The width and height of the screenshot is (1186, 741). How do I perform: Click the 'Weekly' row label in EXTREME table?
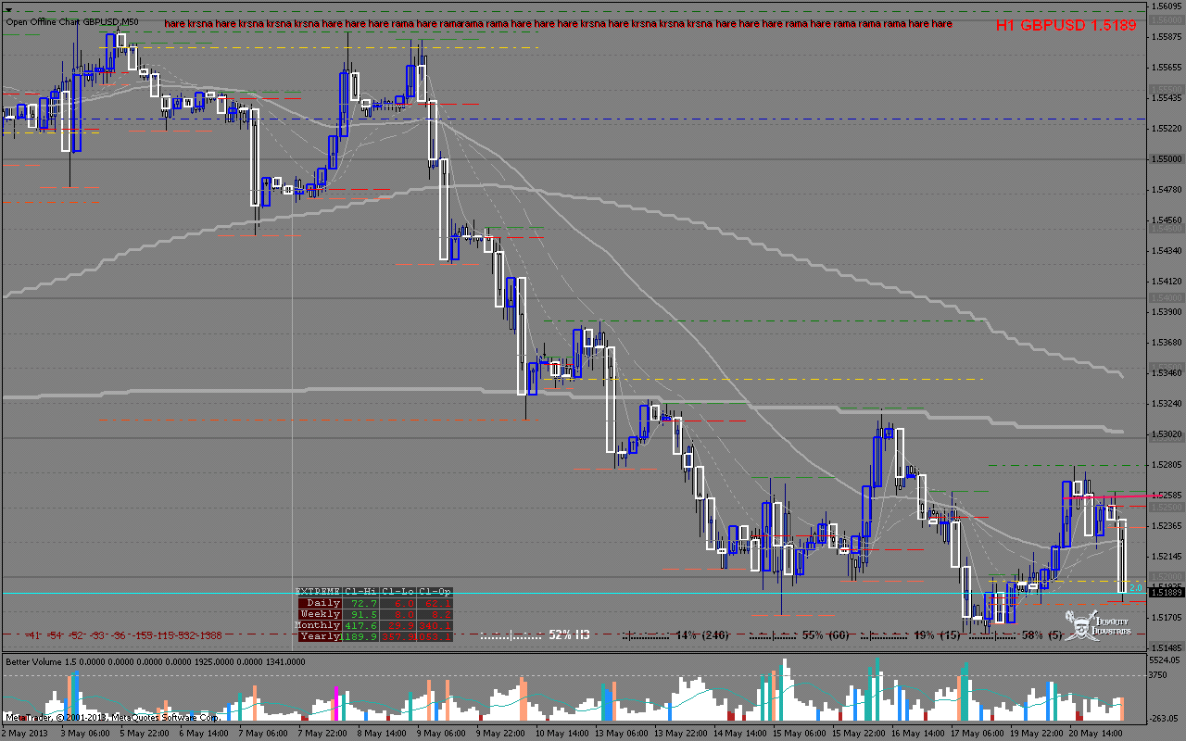point(320,614)
